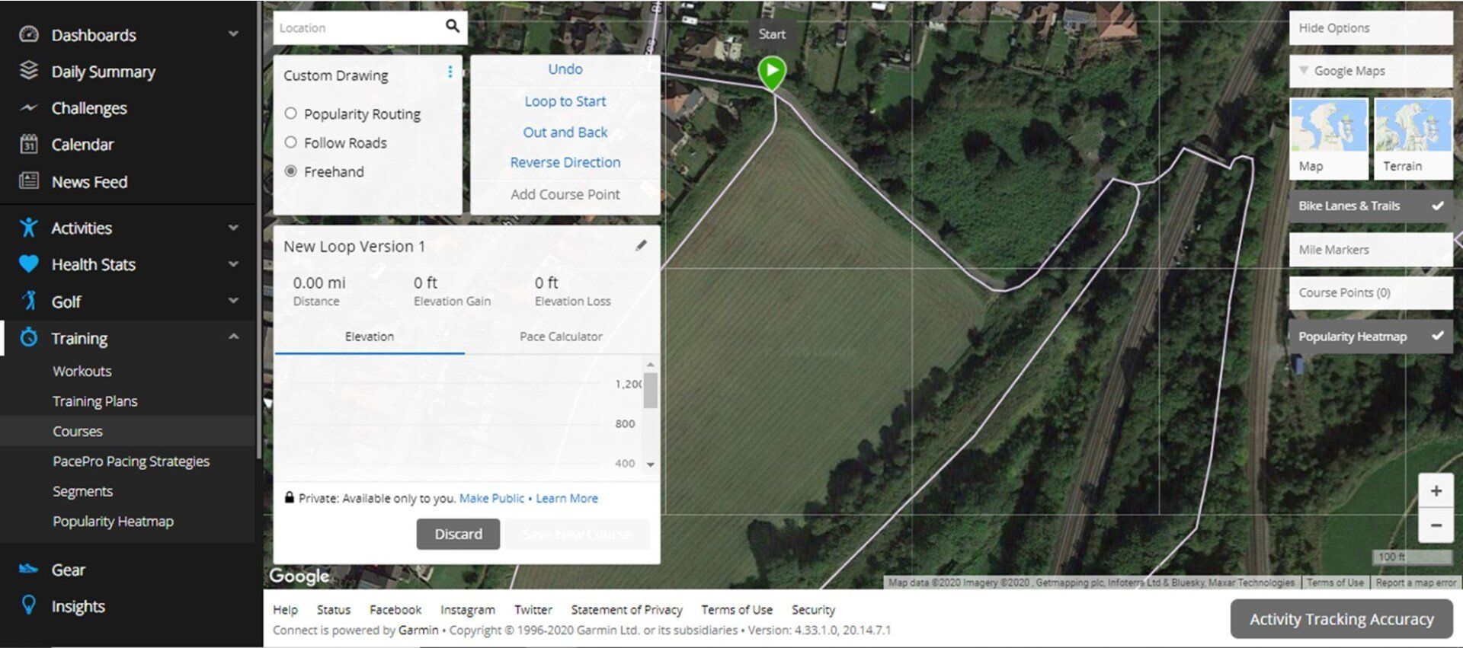
Task: Click the green Start marker on map
Action: (772, 73)
